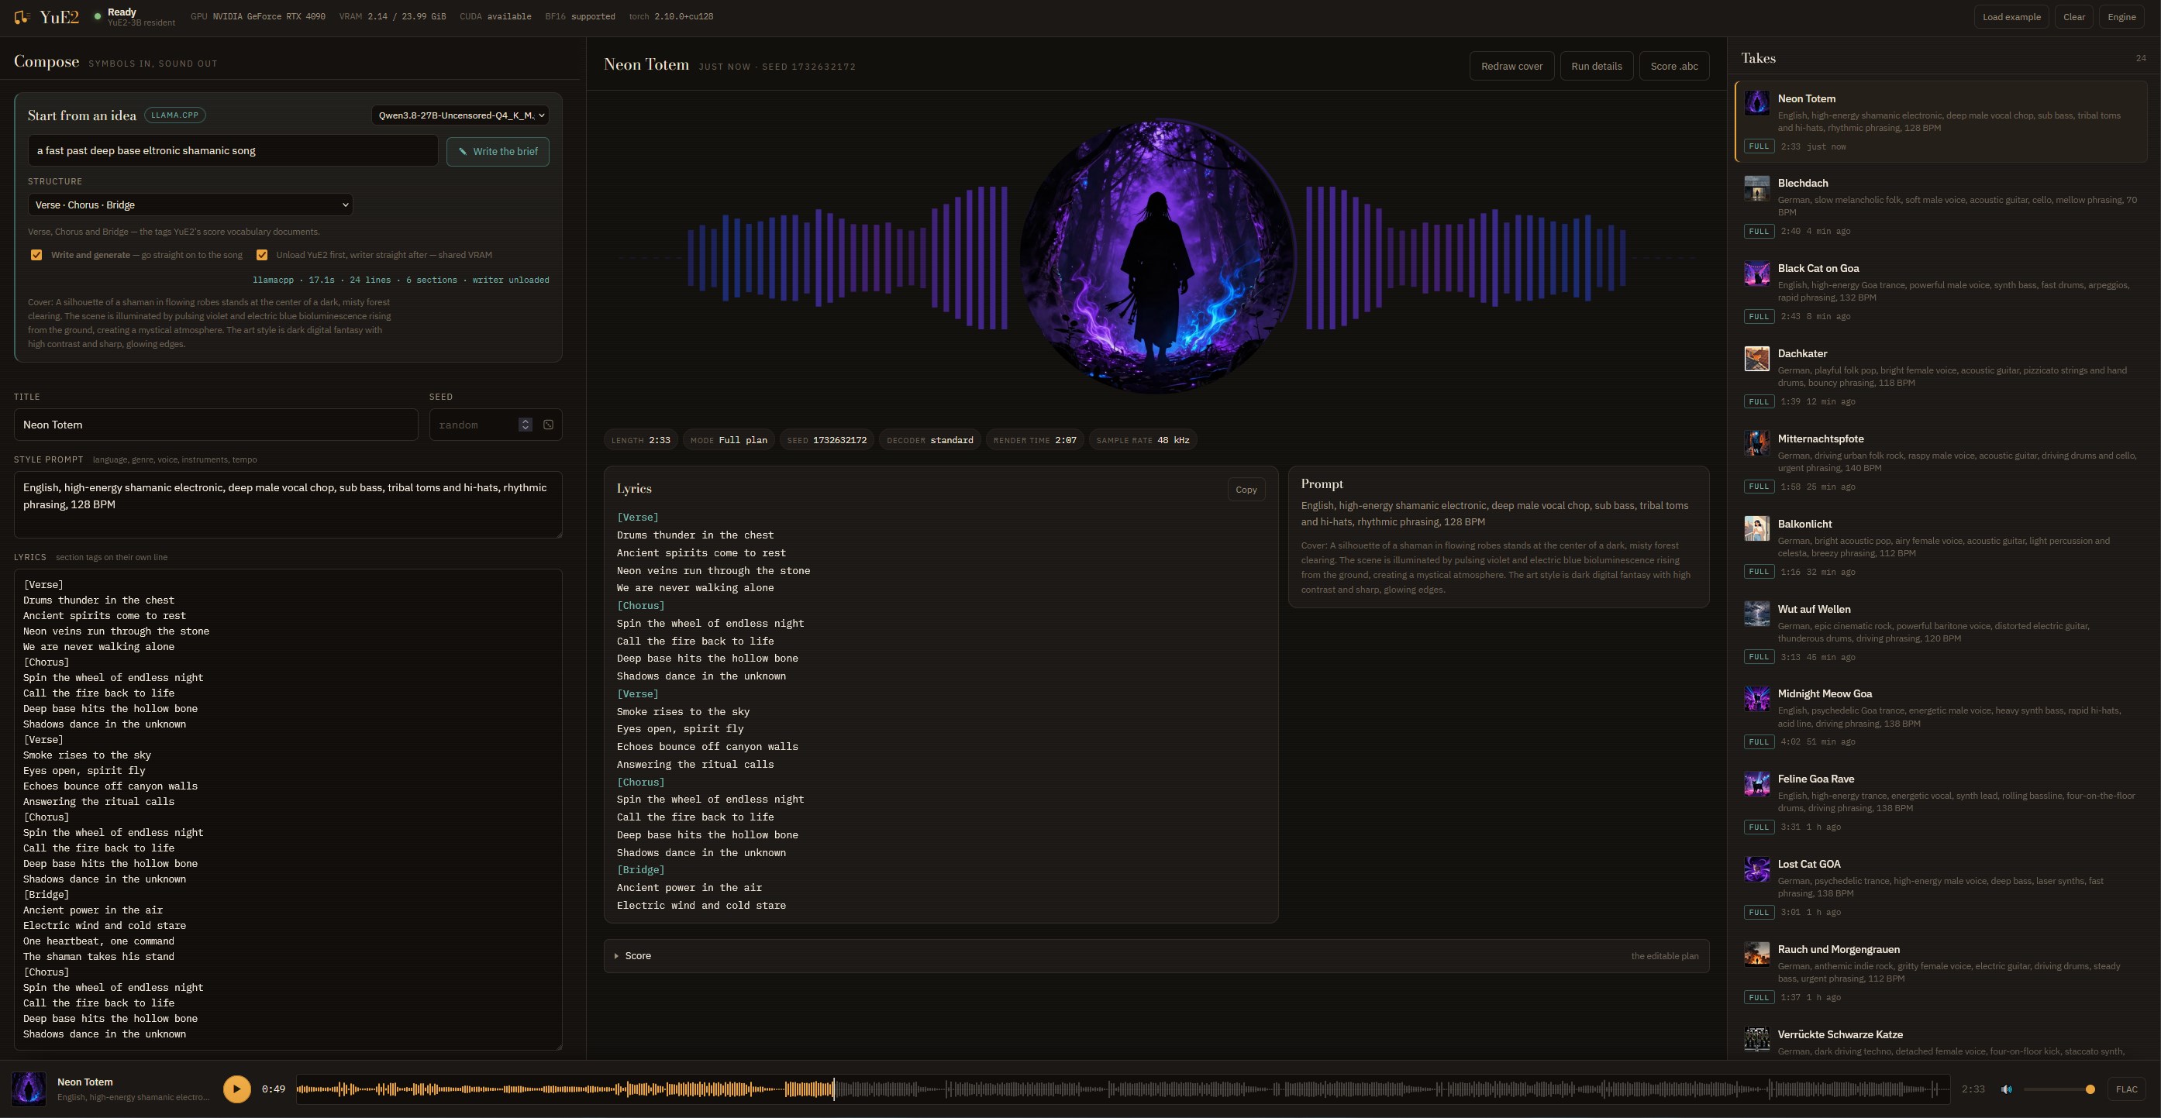Focus the idea text input field
Image resolution: width=2161 pixels, height=1118 pixels.
click(x=233, y=151)
